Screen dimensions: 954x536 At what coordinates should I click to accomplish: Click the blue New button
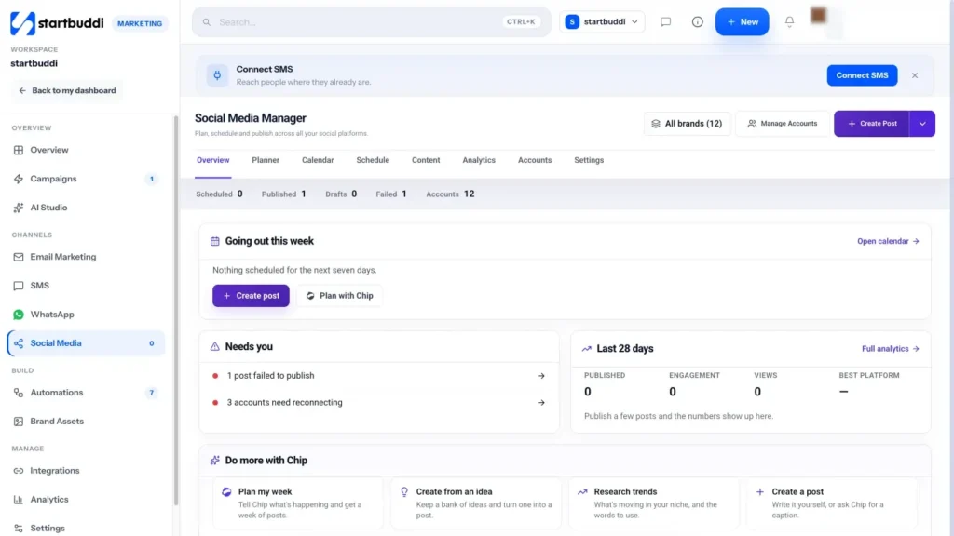(x=742, y=22)
